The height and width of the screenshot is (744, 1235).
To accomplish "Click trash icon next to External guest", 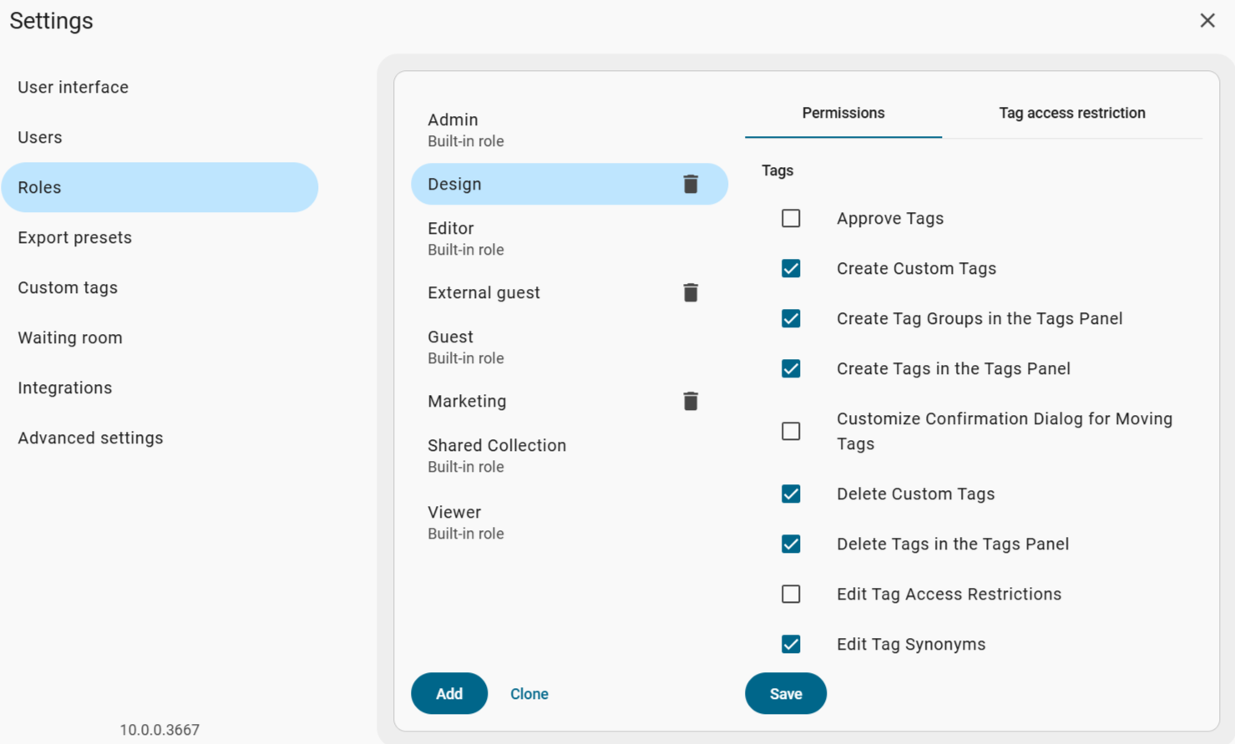I will pyautogui.click(x=690, y=292).
